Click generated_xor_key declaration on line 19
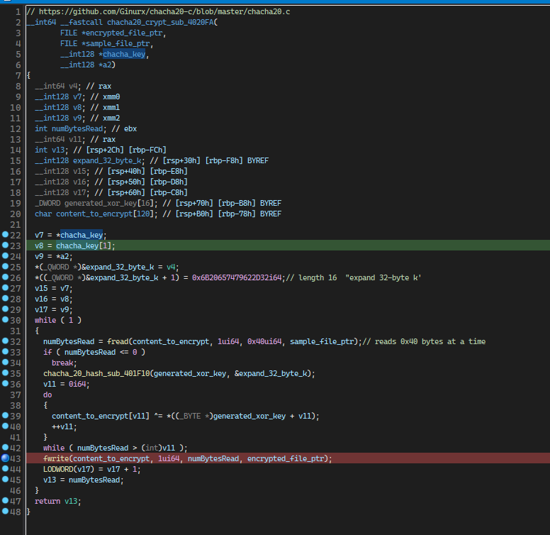This screenshot has width=550, height=535. pyautogui.click(x=101, y=203)
